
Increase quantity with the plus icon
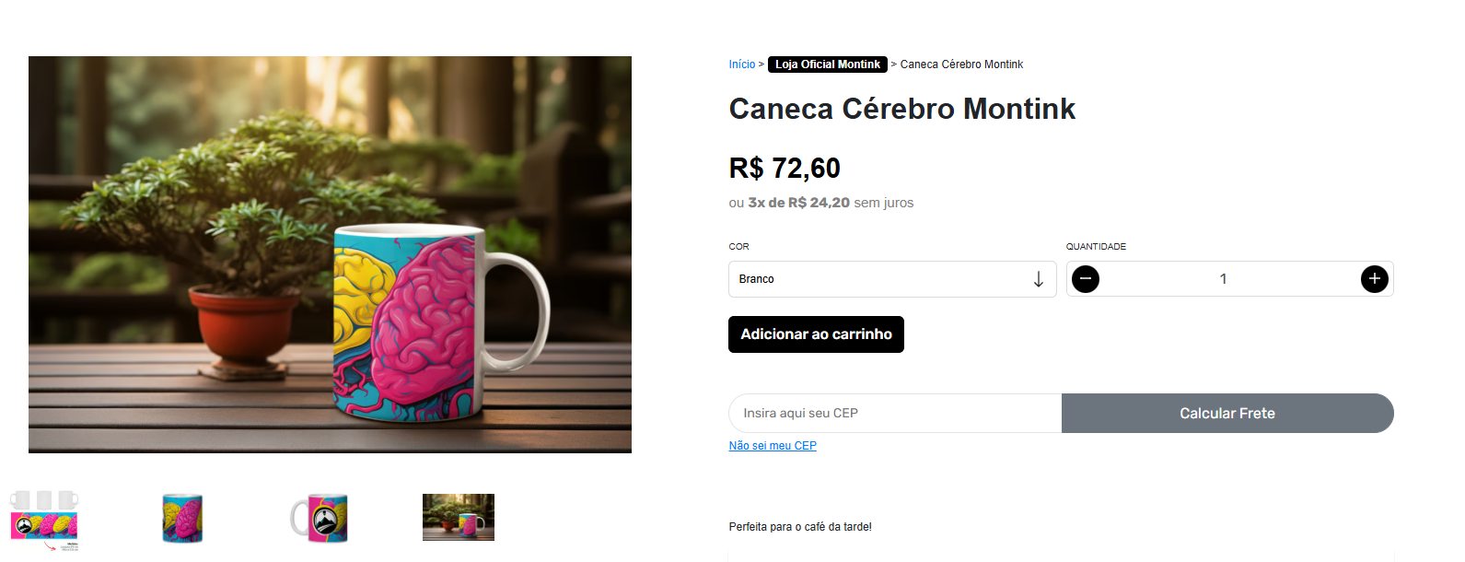pos(1374,278)
